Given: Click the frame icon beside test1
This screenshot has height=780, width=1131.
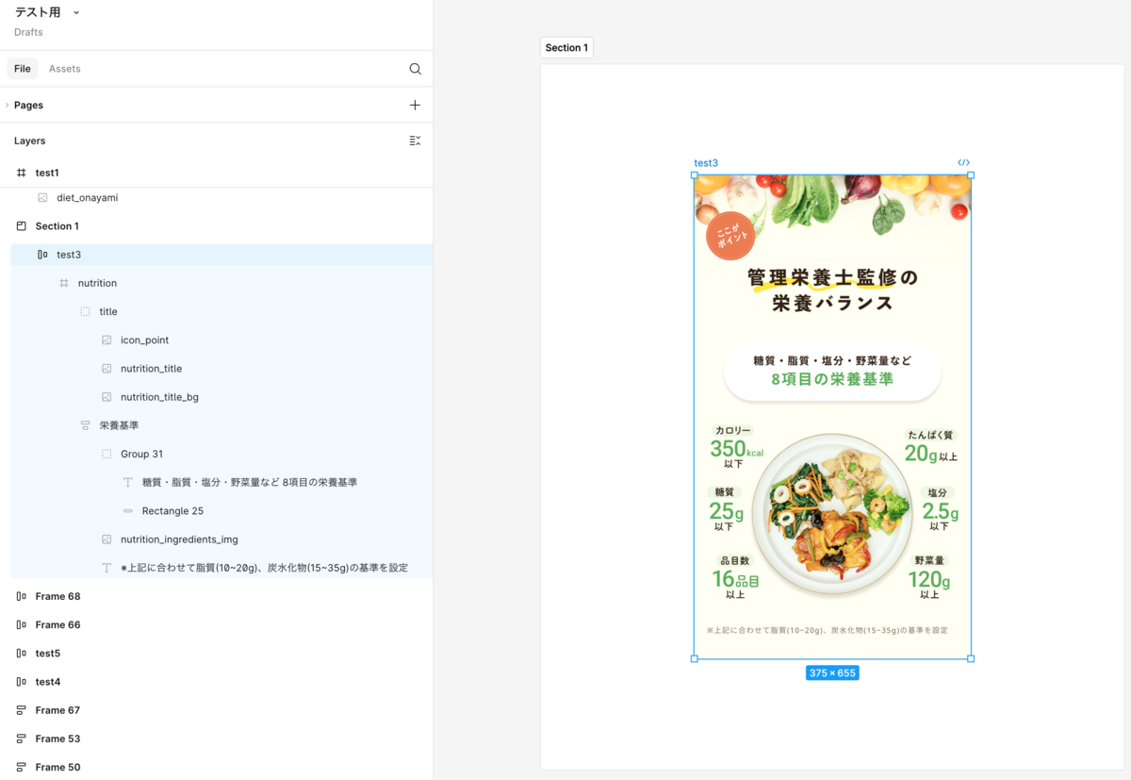Looking at the screenshot, I should (22, 173).
